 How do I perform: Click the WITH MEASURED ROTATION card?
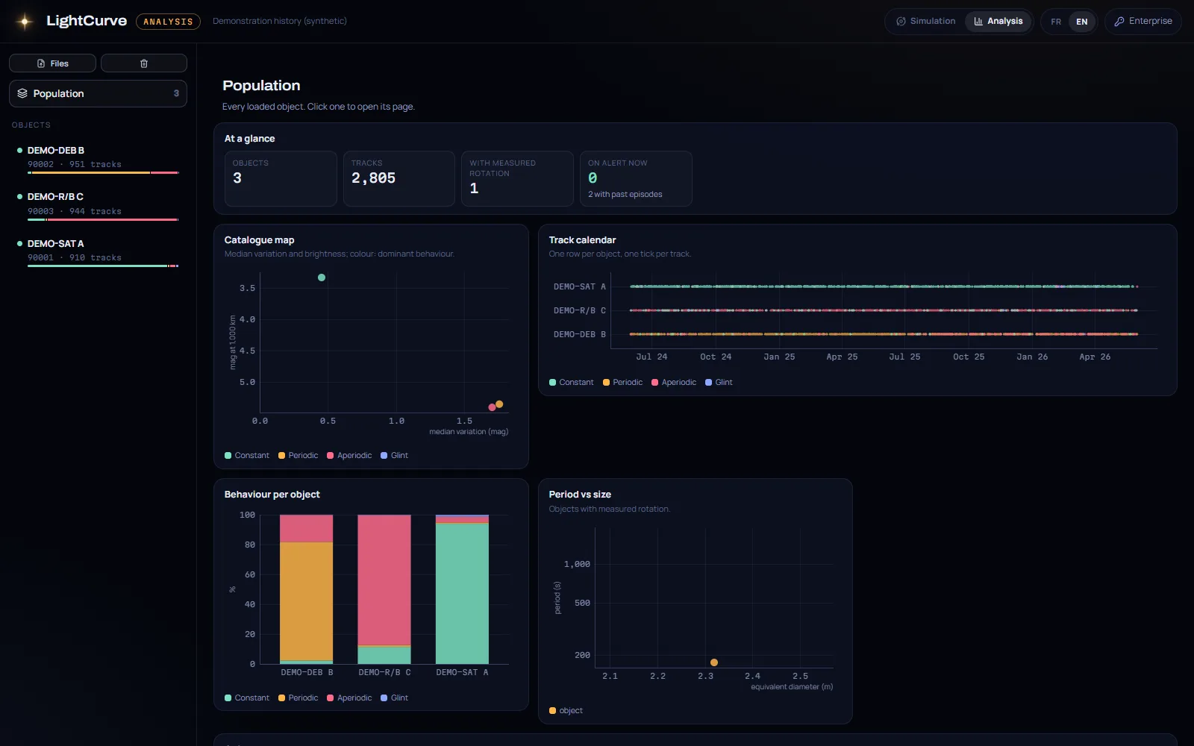pyautogui.click(x=517, y=178)
